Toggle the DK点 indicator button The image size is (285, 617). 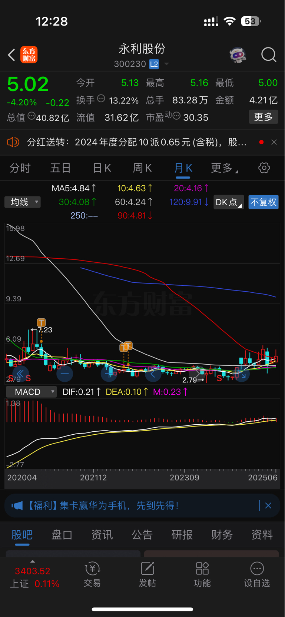(228, 202)
